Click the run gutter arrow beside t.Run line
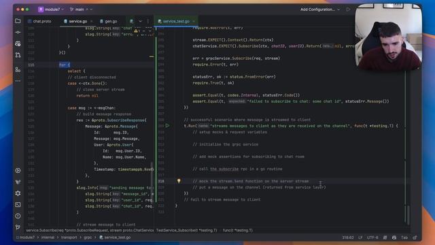435x245 pixels. (x=167, y=126)
